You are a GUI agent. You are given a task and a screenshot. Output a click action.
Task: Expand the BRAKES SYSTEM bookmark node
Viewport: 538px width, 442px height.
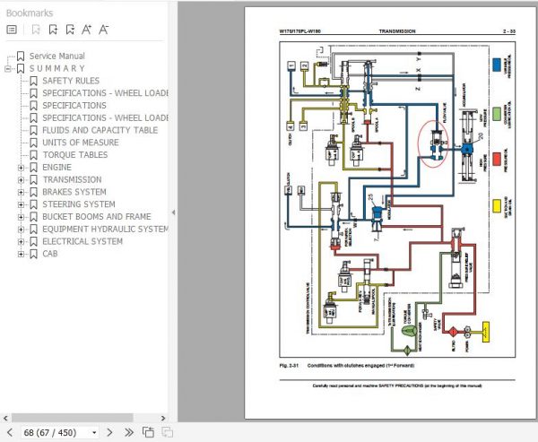21,192
